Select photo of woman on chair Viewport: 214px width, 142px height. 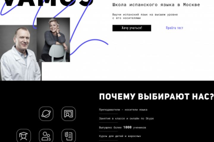[x=53, y=40]
